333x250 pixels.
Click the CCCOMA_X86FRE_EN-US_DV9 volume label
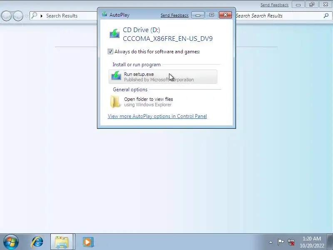168,39
